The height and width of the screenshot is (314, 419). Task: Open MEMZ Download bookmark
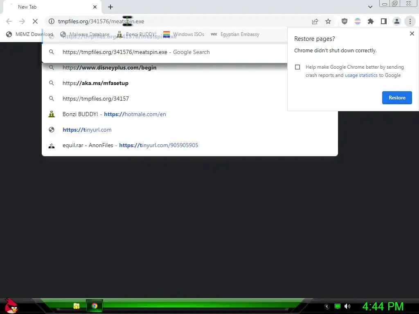coord(29,34)
